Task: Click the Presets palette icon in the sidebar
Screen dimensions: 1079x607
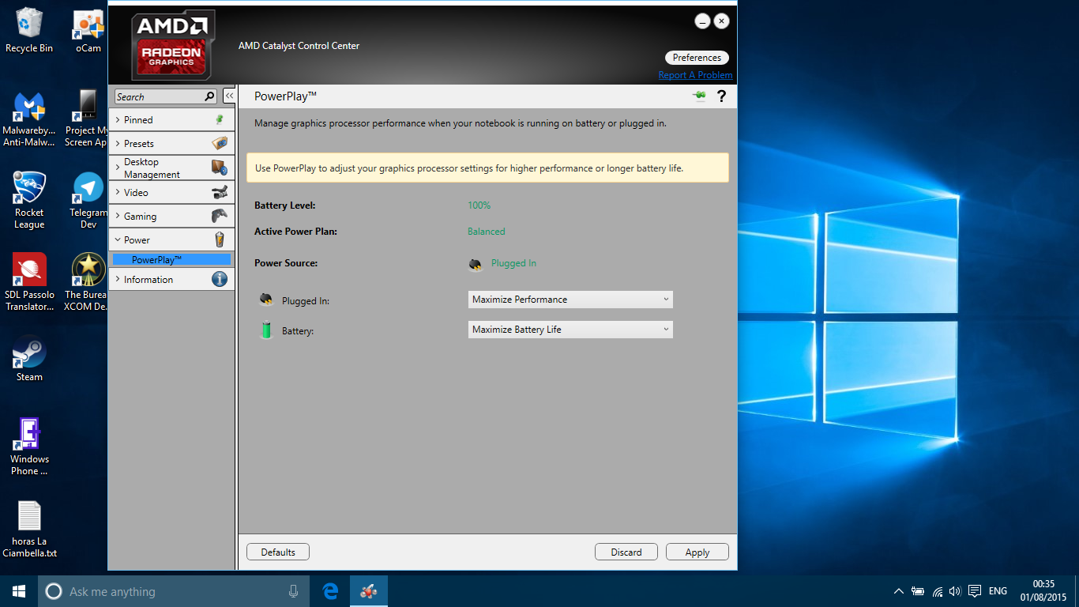Action: [219, 143]
